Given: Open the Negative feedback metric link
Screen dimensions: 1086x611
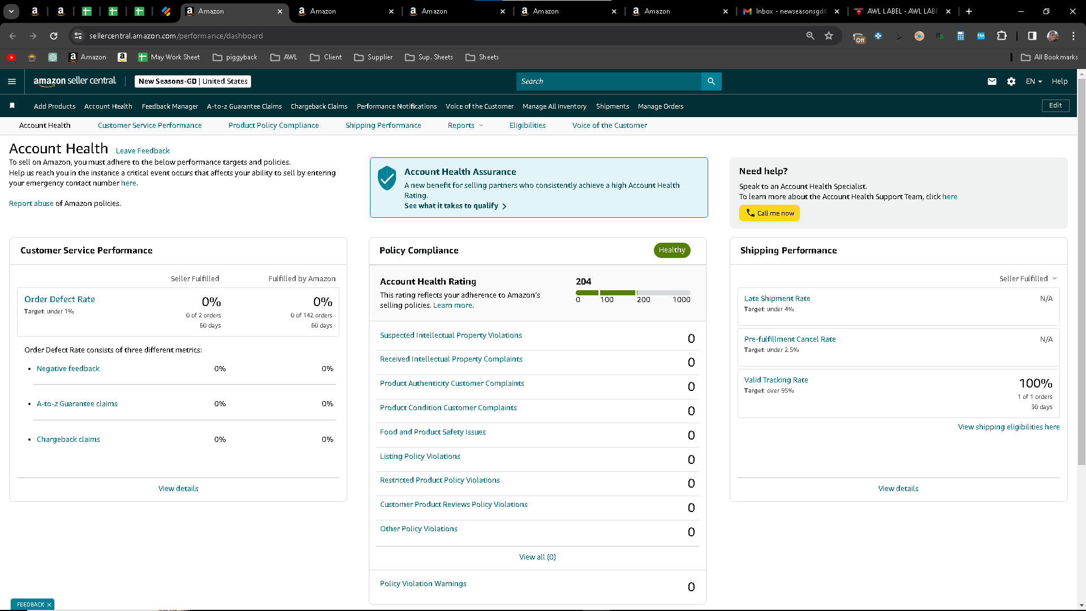Looking at the screenshot, I should (x=68, y=369).
